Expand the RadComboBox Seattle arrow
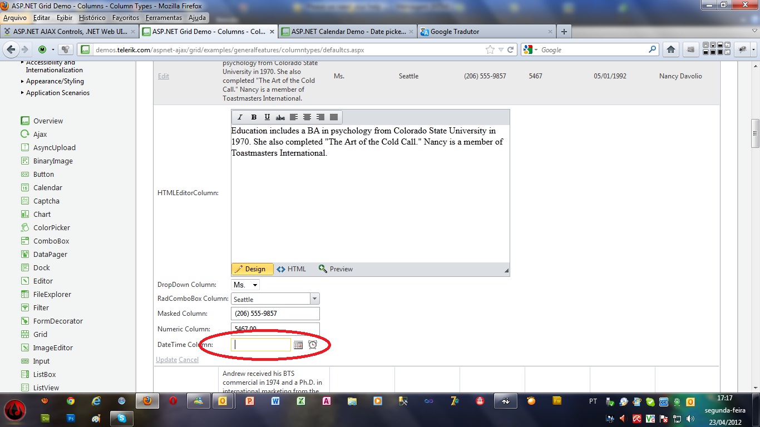The image size is (760, 427). point(315,299)
